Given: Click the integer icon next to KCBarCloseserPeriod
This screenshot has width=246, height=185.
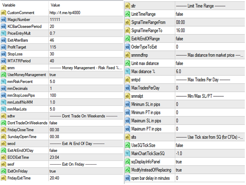Looking at the screenshot, I should pos(3,27).
